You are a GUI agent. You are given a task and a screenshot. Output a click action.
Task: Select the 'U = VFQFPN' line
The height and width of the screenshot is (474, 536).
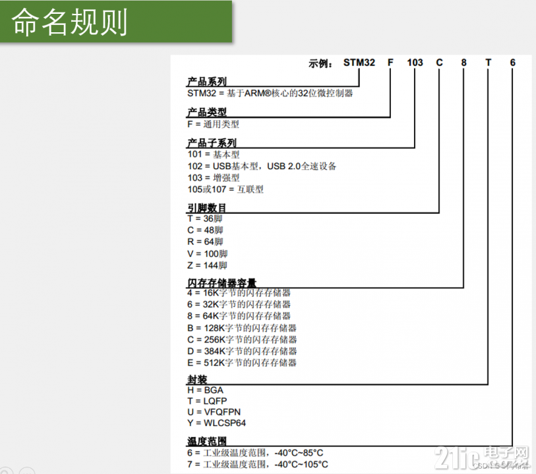(214, 412)
